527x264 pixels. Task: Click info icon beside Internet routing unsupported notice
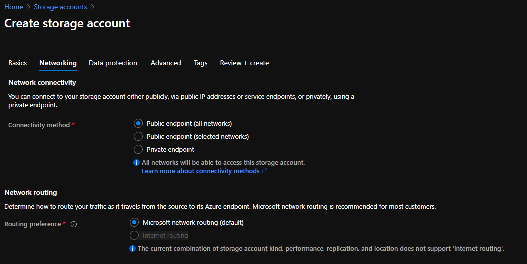(x=132, y=249)
